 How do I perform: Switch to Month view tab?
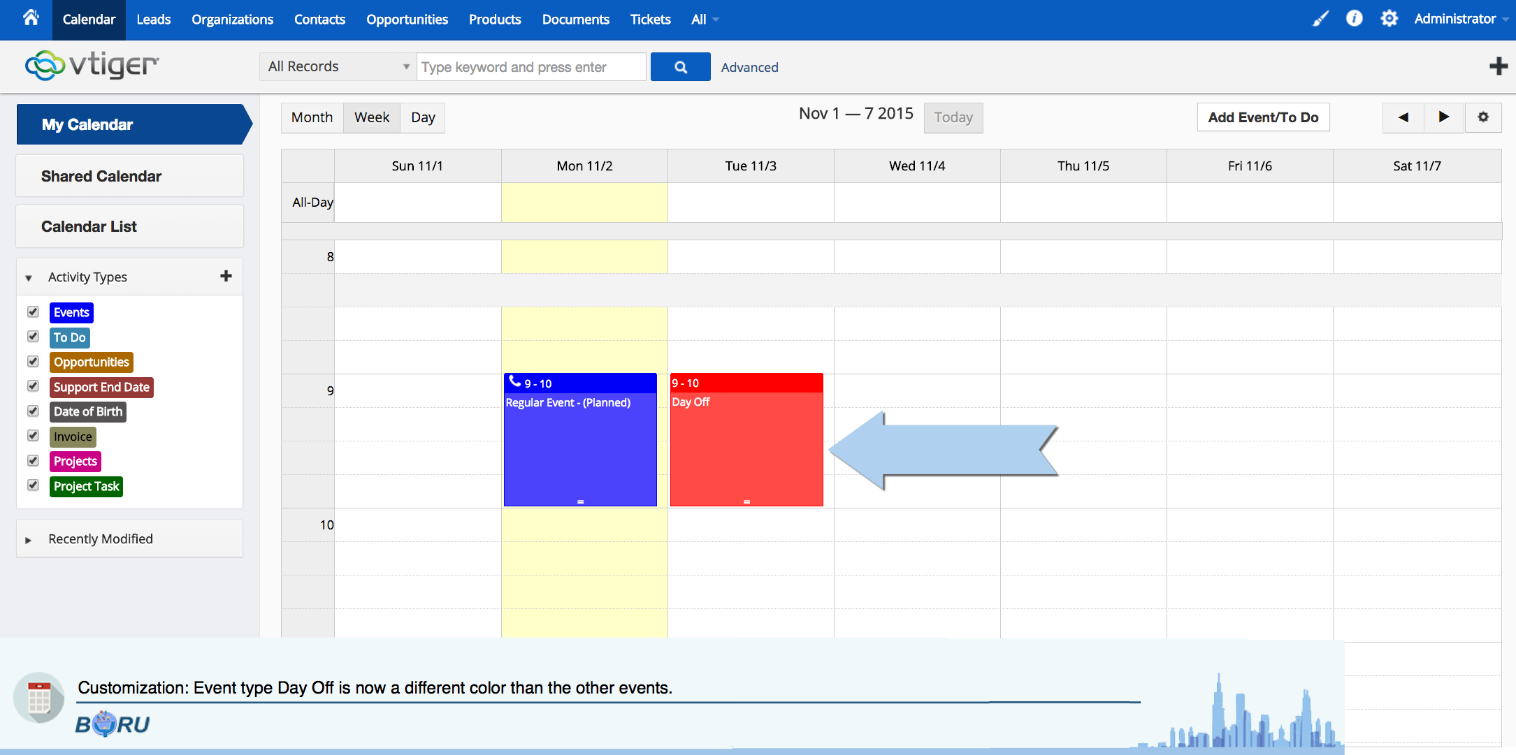click(312, 117)
